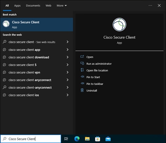Launch Microsoft Edge from the taskbar
The width and height of the screenshot is (166, 143).
point(77,139)
